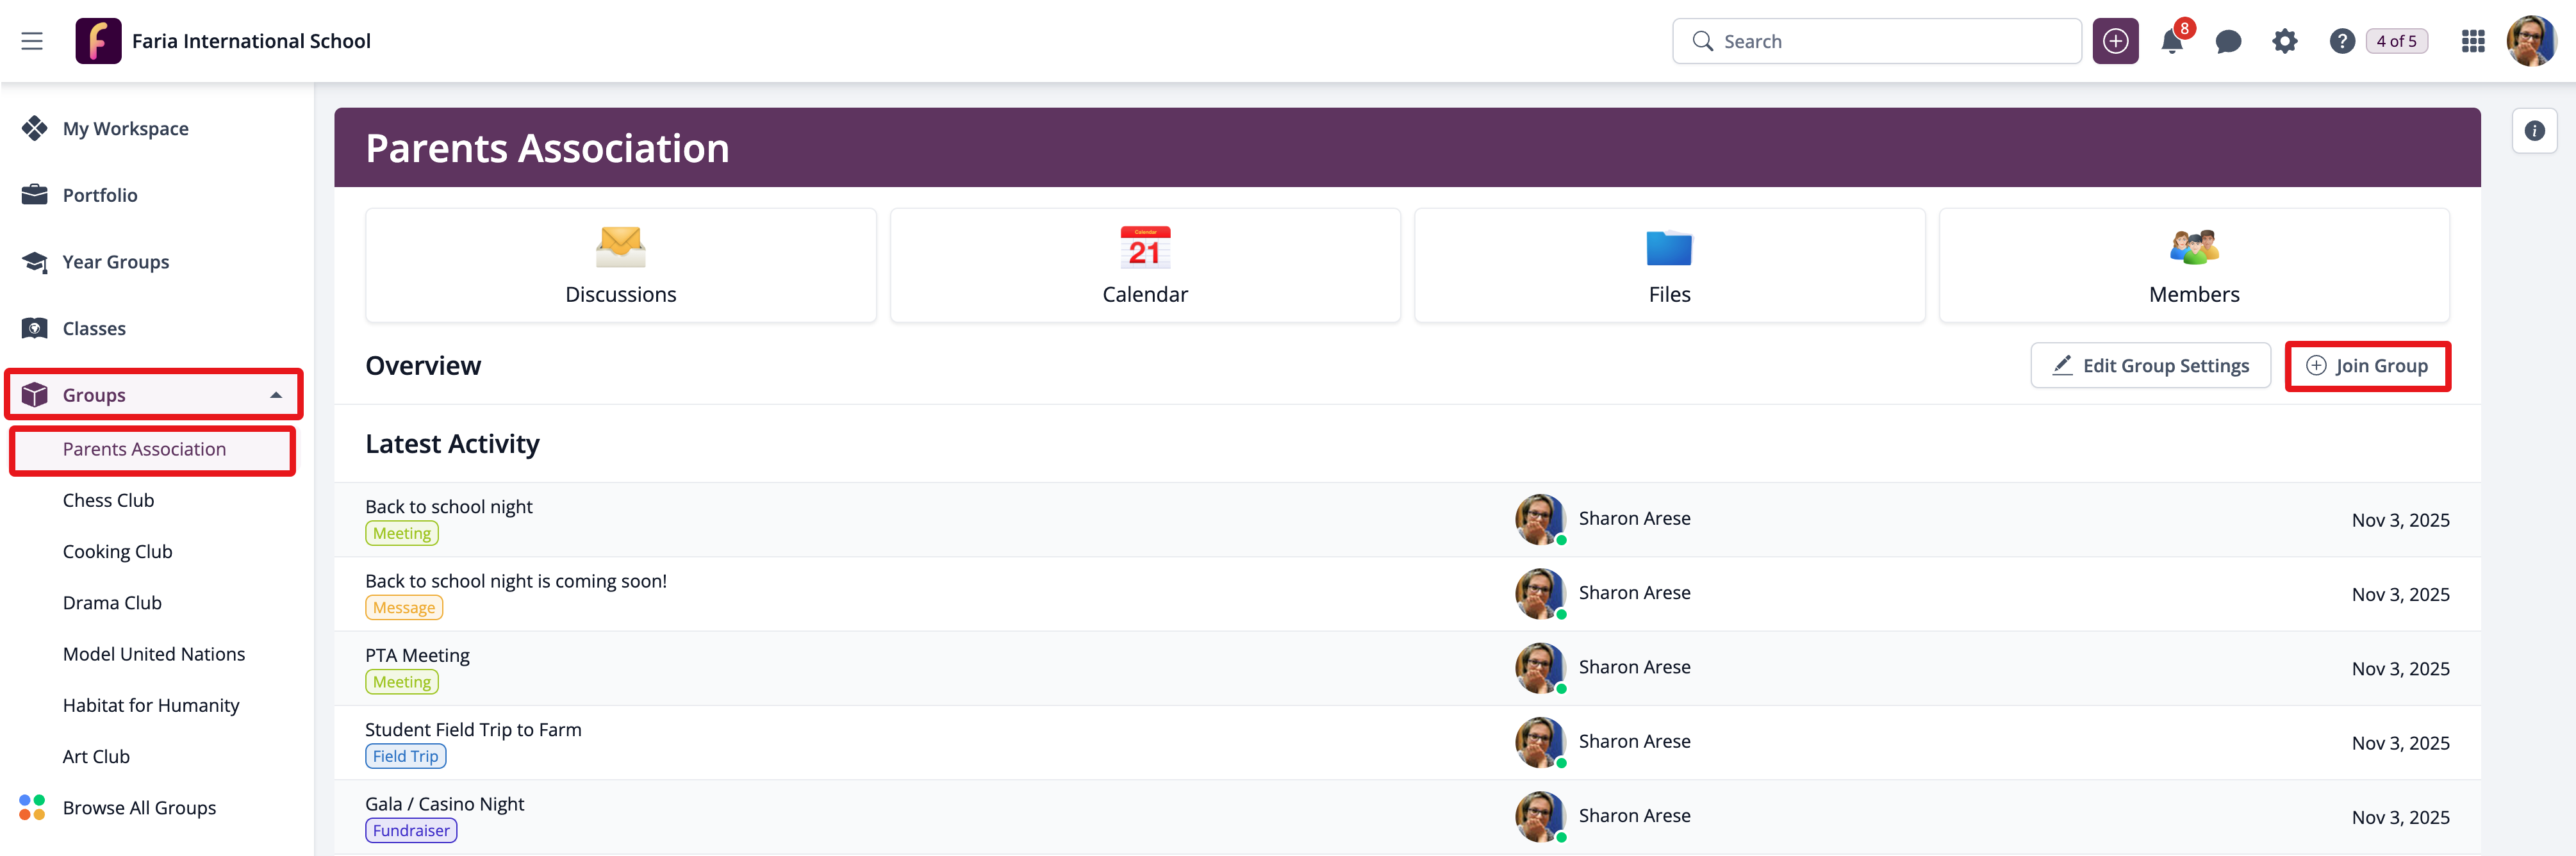The height and width of the screenshot is (856, 2576).
Task: Collapse the Groups sidebar section
Action: [276, 395]
